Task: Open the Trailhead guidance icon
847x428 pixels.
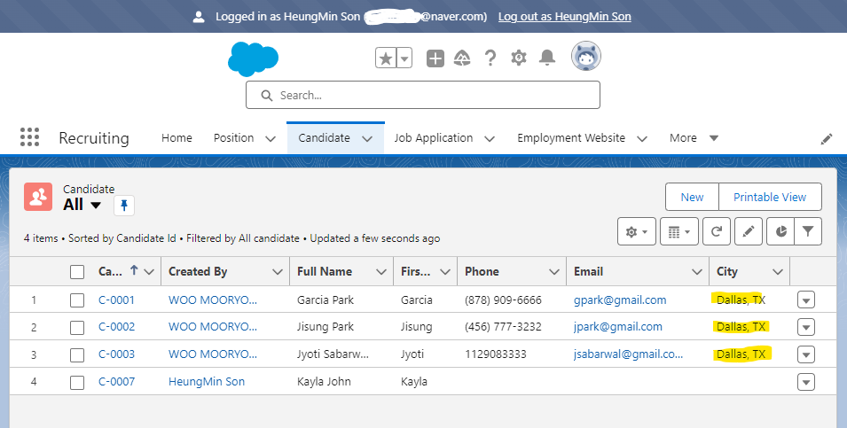Action: [x=462, y=58]
